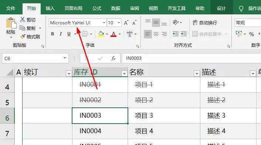The height and width of the screenshot is (145, 261).
Task: Align text to vertical middle
Action: click(x=156, y=23)
